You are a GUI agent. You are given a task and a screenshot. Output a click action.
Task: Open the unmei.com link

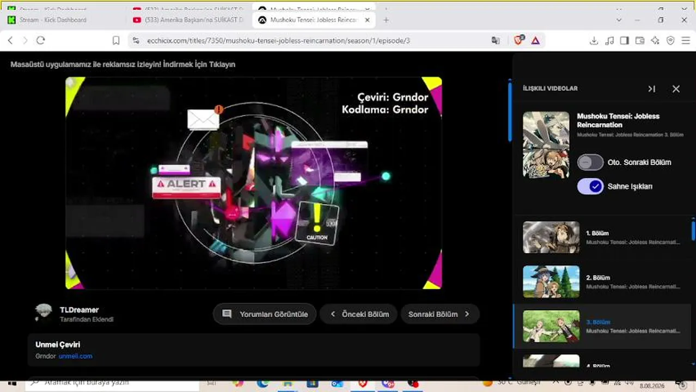point(75,356)
